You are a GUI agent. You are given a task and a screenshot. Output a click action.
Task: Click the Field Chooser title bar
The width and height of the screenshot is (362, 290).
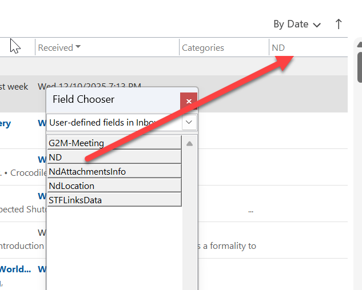tap(113, 99)
